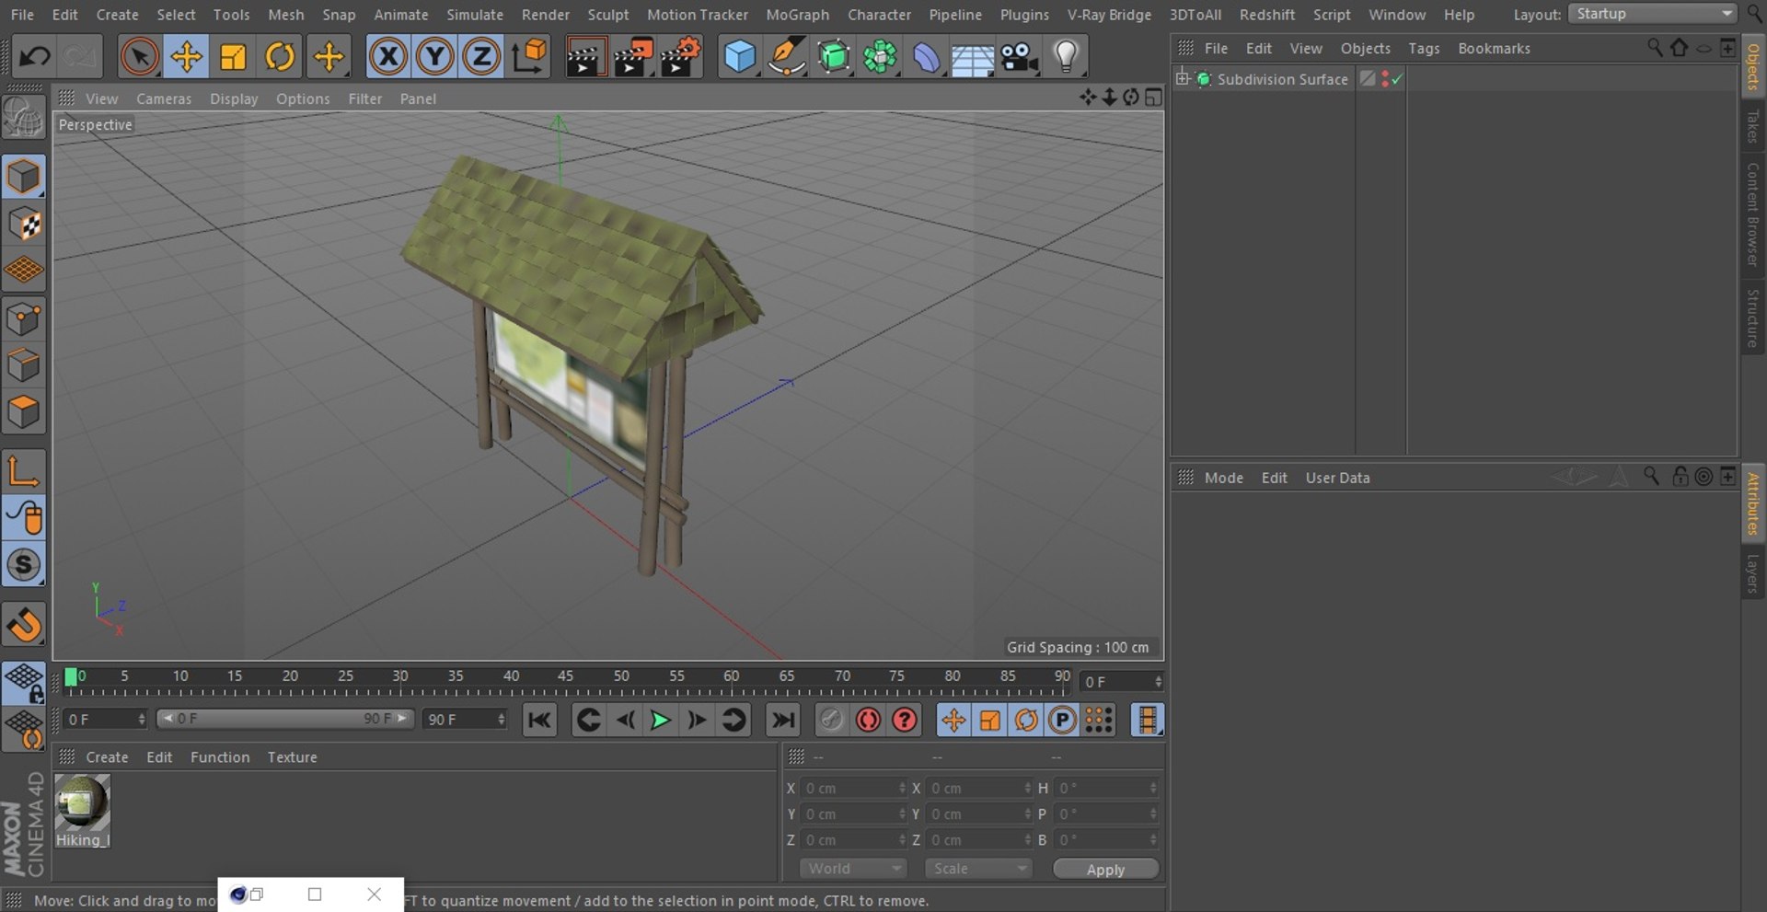Click Render View clapperboard icon
Screen dimensions: 1767x912
(585, 57)
